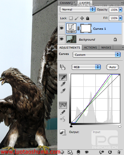124x155 pixels.
Task: Click the return to adjustment list arrow
Action: click(x=62, y=152)
